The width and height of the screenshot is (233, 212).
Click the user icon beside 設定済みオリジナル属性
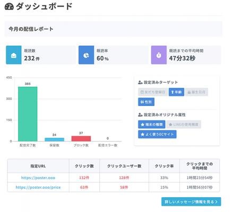pos(140,115)
